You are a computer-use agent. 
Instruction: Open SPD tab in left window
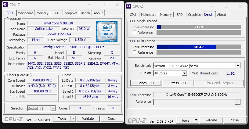(x=56, y=13)
